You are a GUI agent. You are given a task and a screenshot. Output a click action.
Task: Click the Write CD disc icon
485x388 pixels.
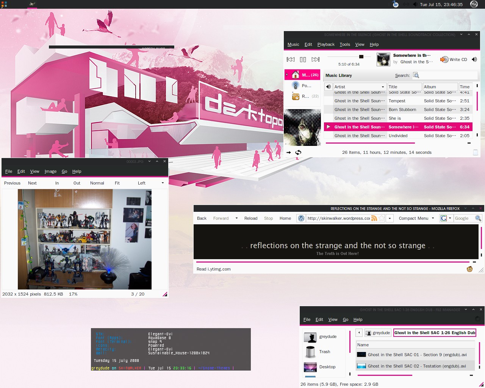click(444, 59)
